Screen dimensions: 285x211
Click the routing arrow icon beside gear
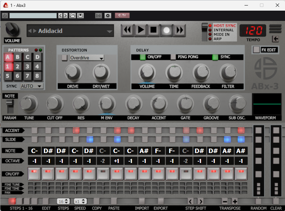click(x=98, y=16)
